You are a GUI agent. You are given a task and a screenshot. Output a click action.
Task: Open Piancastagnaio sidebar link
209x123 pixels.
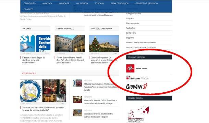coord(133,23)
